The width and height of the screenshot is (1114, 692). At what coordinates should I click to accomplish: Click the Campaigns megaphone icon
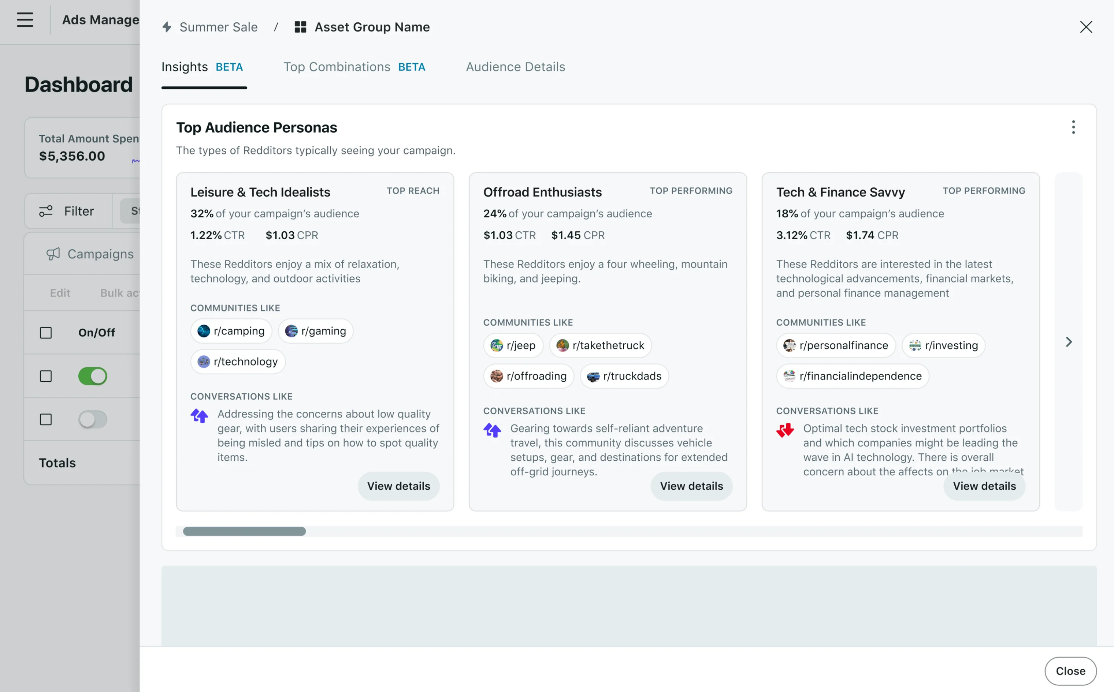click(x=53, y=254)
